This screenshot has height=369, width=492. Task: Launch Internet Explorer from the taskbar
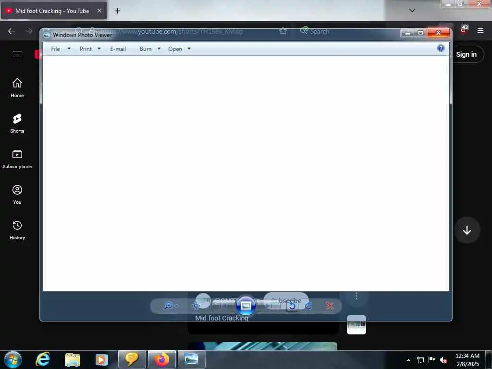click(43, 359)
